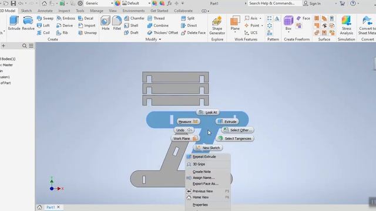Screen dimensions: 376x211
Task: Select the Hole tool
Action: pos(105,23)
